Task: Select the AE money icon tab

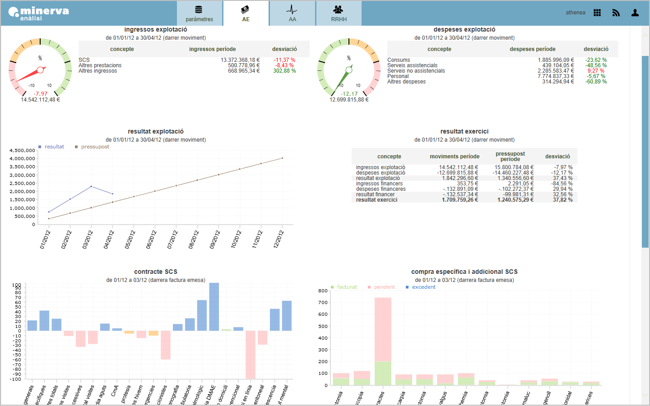Action: pos(246,13)
